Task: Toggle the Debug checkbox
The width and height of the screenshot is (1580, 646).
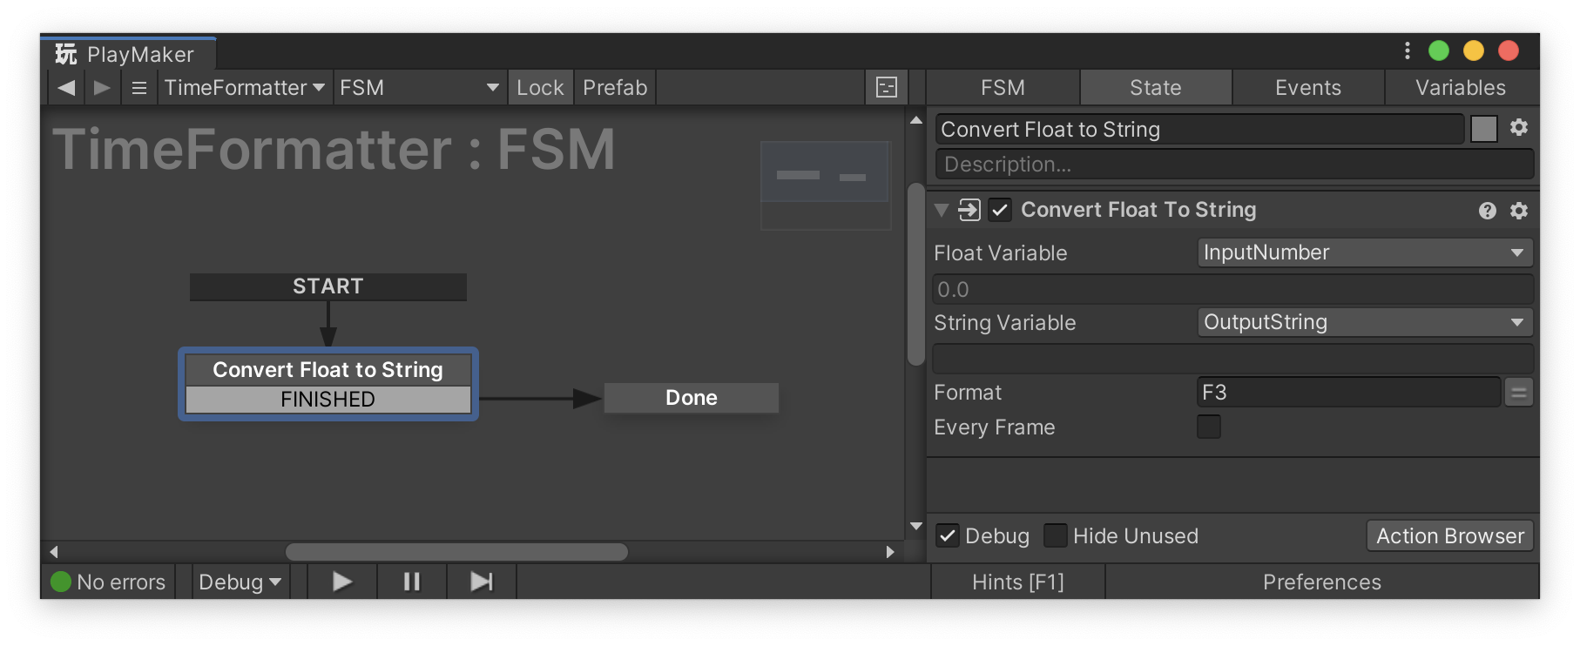Action: (948, 535)
